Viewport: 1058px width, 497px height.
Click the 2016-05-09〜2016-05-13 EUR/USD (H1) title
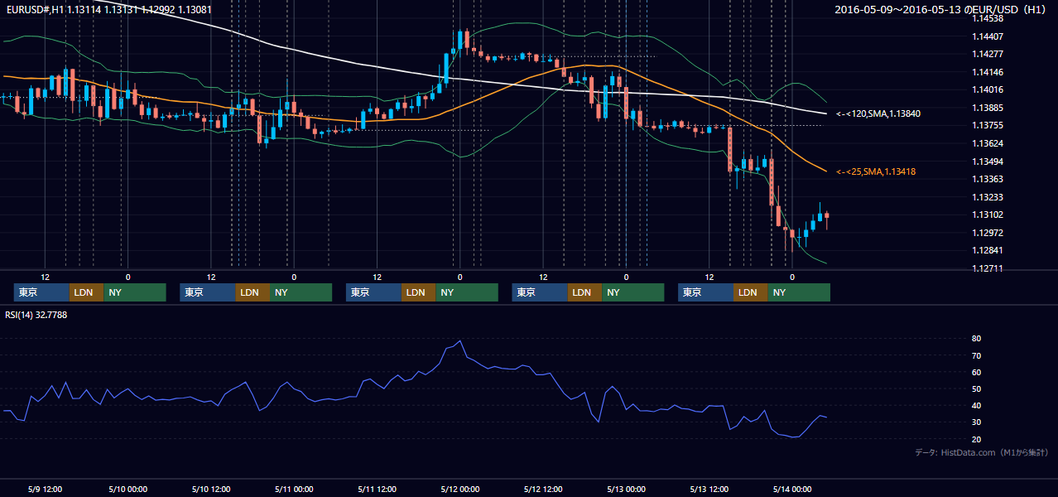click(941, 9)
